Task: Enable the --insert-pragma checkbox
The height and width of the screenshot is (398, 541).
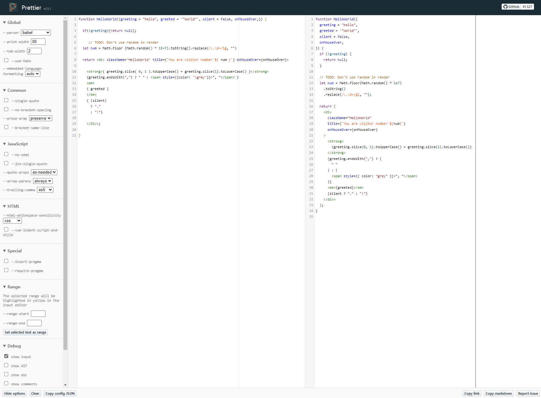Action: [6, 261]
